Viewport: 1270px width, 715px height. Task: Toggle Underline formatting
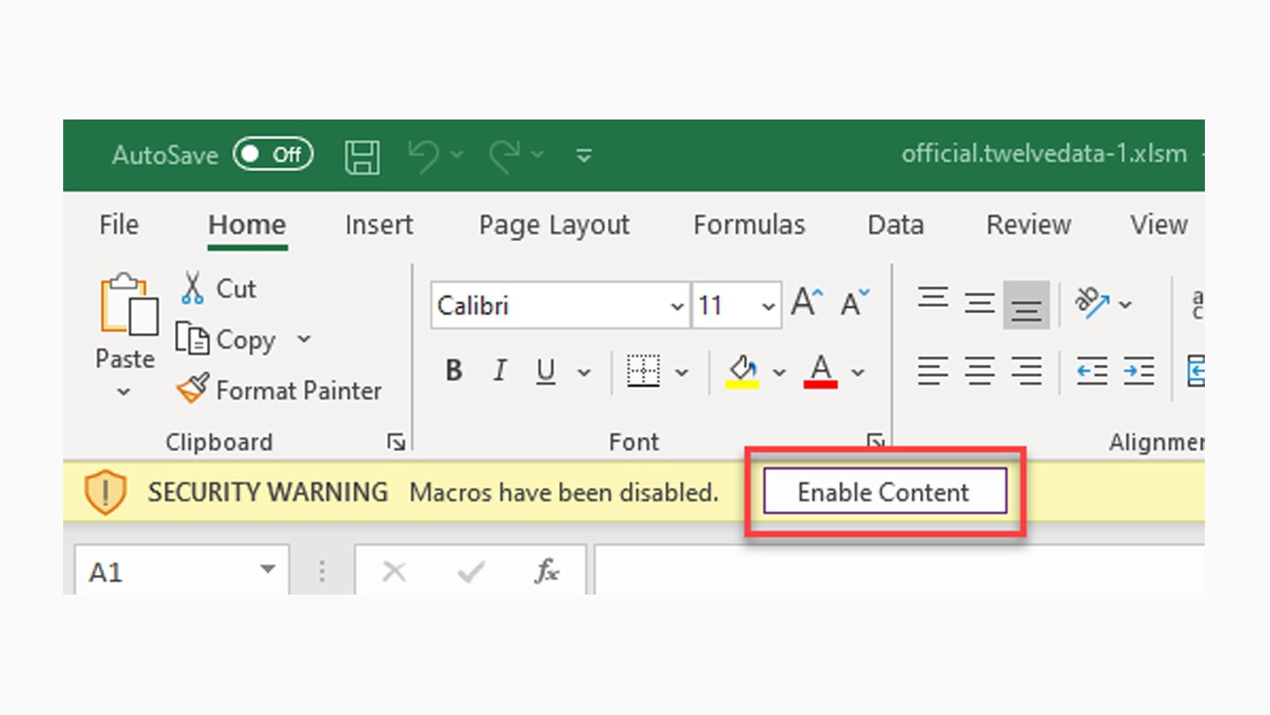[547, 371]
